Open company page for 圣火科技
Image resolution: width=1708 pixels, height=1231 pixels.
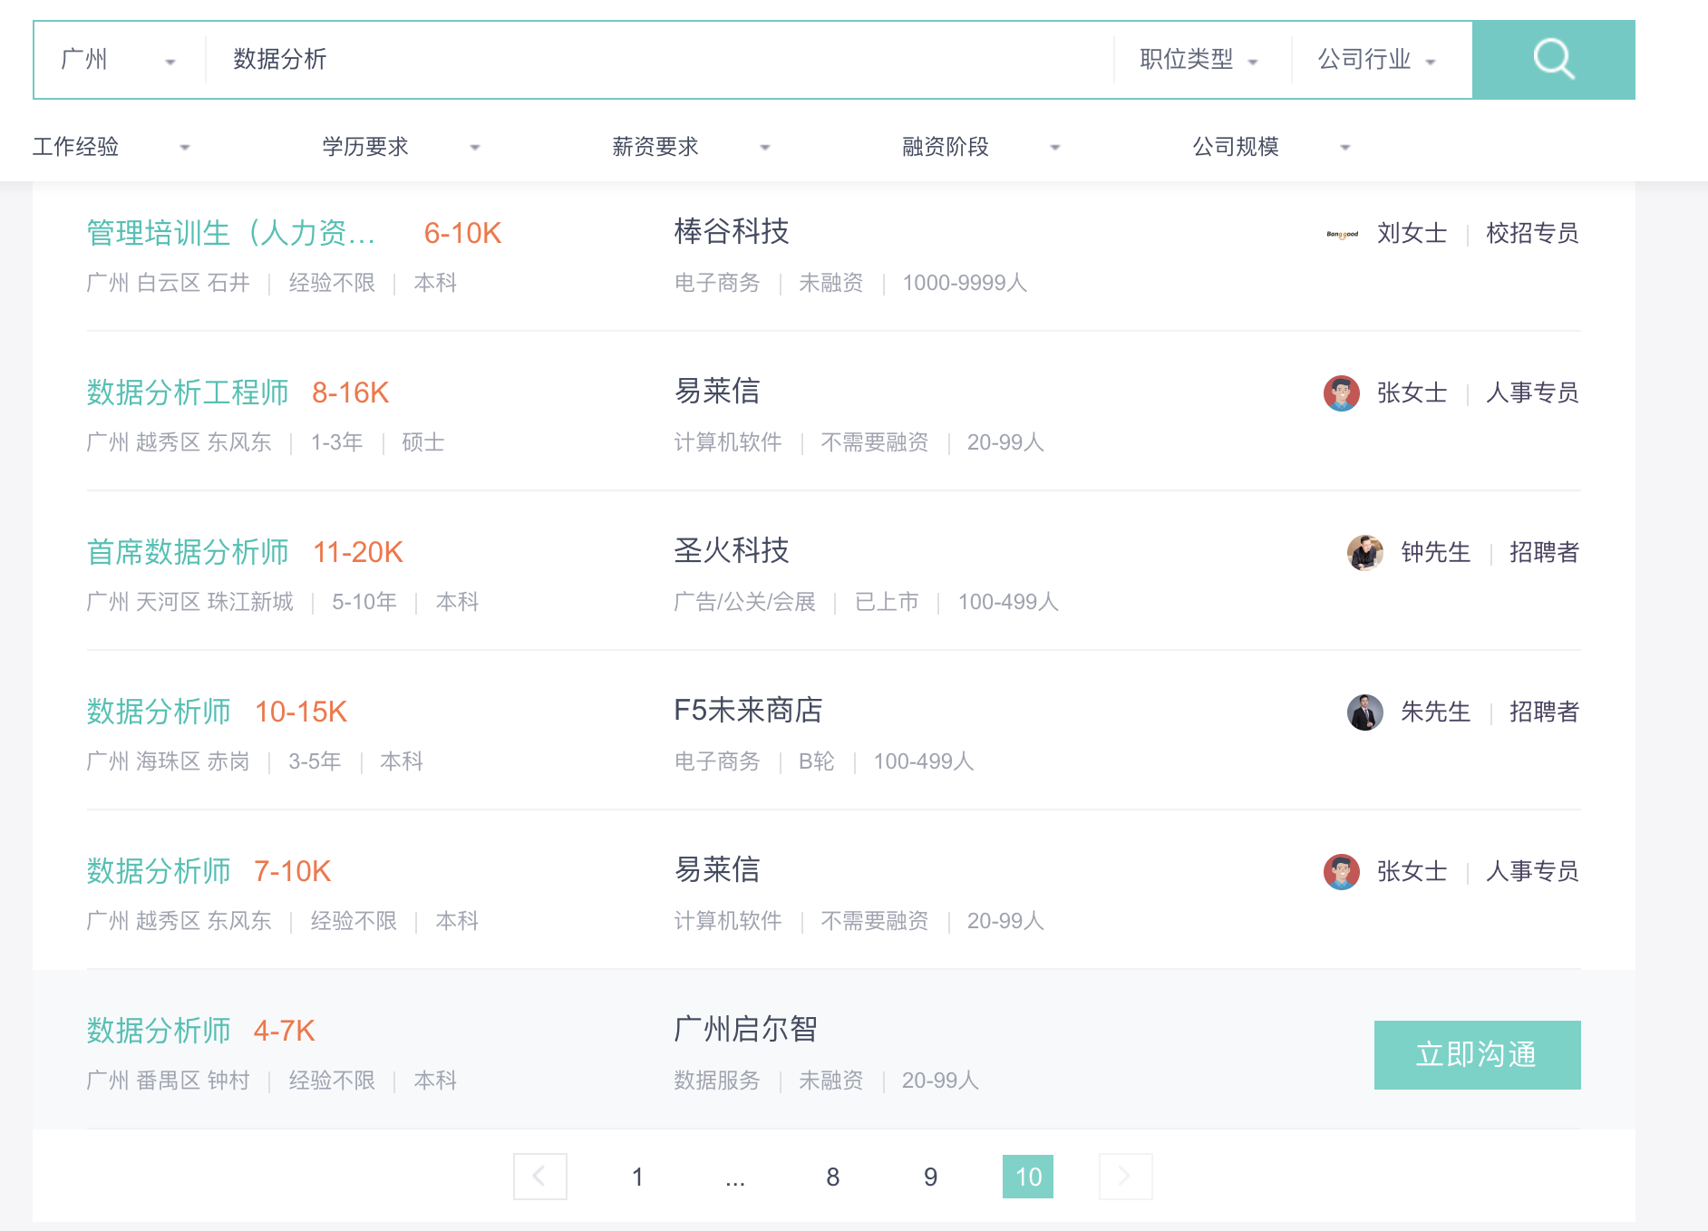[x=732, y=551]
